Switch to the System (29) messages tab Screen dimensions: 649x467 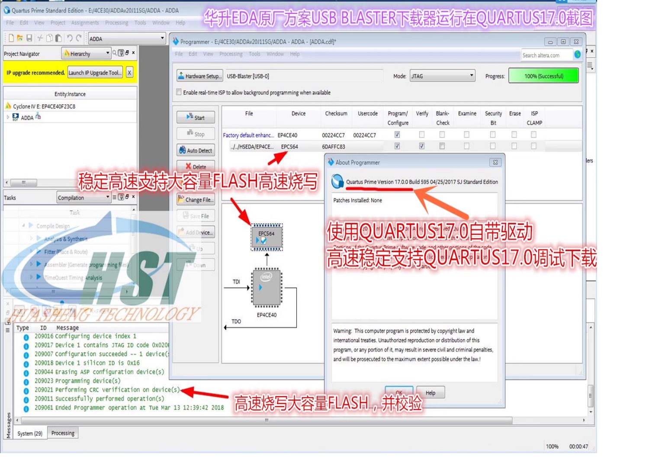[x=30, y=433]
